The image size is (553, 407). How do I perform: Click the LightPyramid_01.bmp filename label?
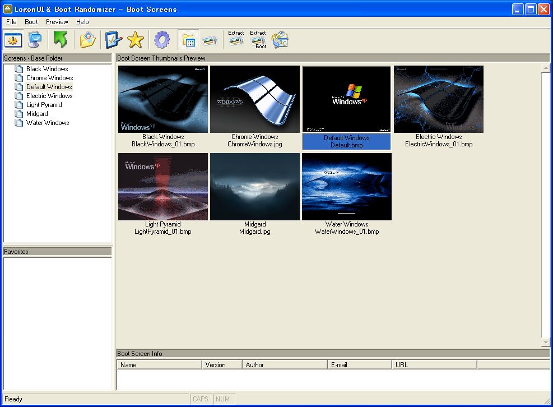click(163, 232)
